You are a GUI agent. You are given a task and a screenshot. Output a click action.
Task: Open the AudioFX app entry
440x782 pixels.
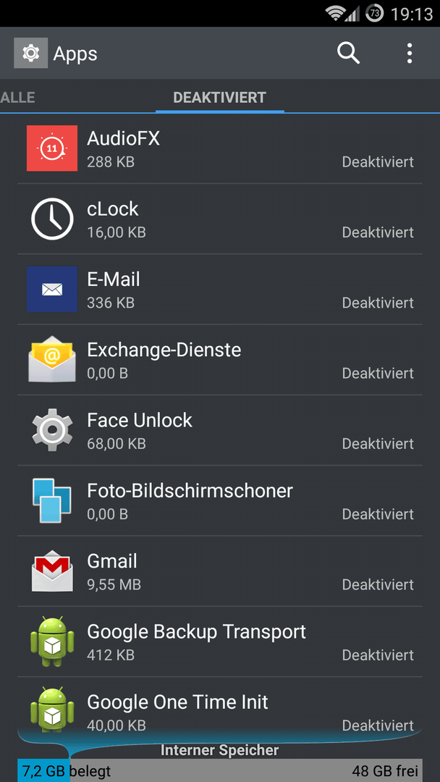pos(220,148)
